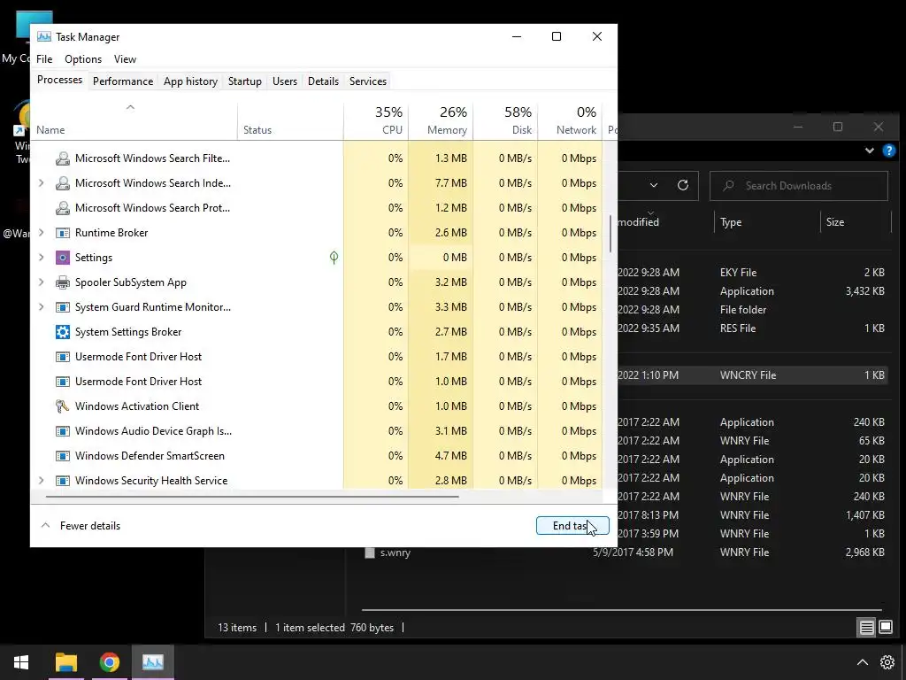The image size is (906, 680).
Task: Expand the Settings process group
Action: [x=41, y=258]
